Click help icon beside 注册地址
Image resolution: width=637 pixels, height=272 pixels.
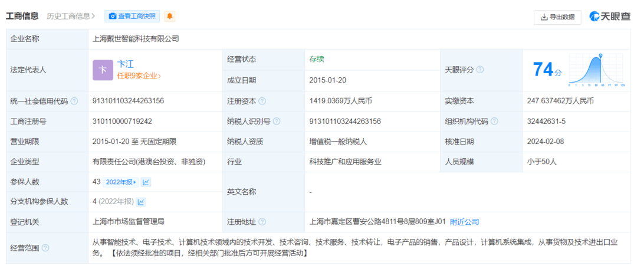click(262, 222)
